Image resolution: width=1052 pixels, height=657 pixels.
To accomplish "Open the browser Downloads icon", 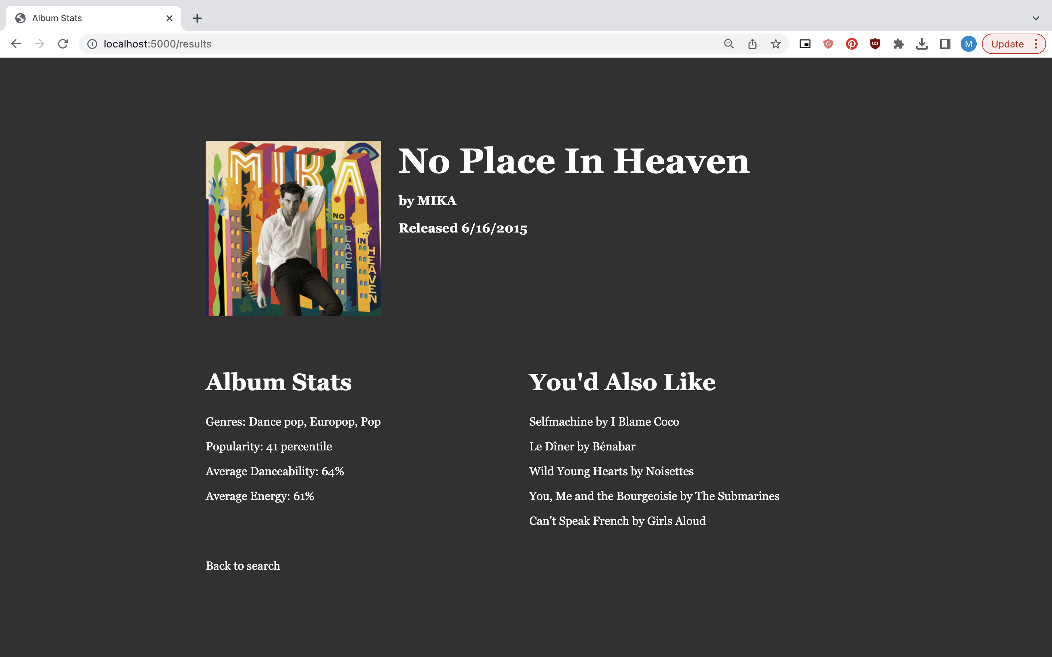I will pos(922,43).
